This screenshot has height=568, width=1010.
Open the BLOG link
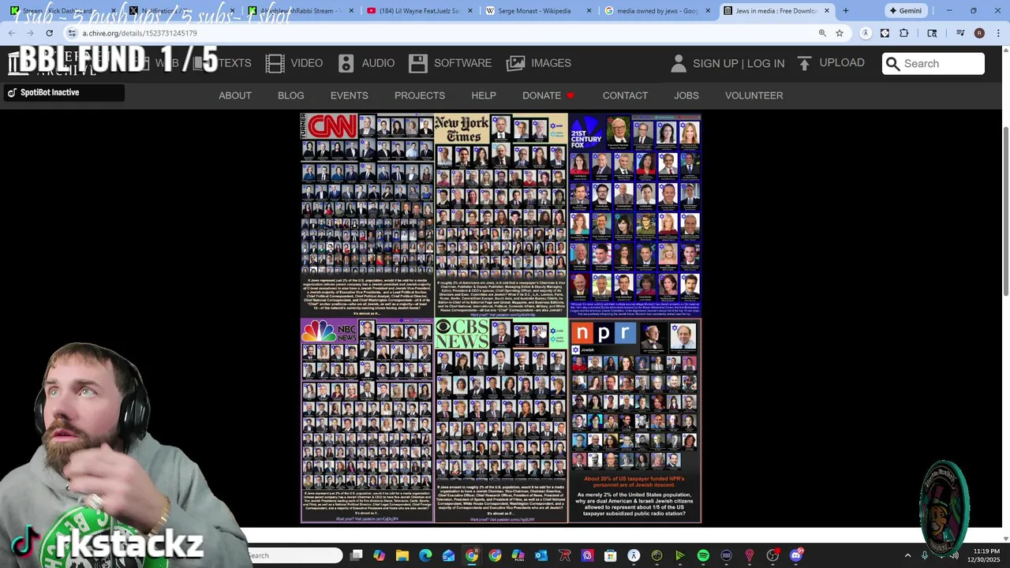(290, 95)
